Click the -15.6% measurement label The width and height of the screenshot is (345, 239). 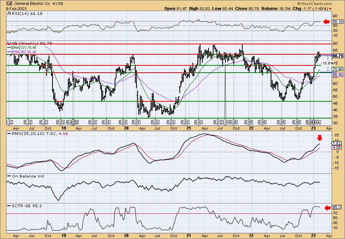pyautogui.click(x=327, y=63)
